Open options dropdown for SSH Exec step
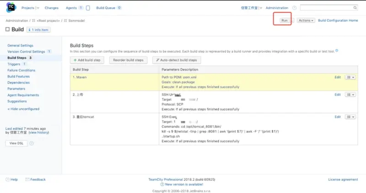 pyautogui.click(x=350, y=117)
